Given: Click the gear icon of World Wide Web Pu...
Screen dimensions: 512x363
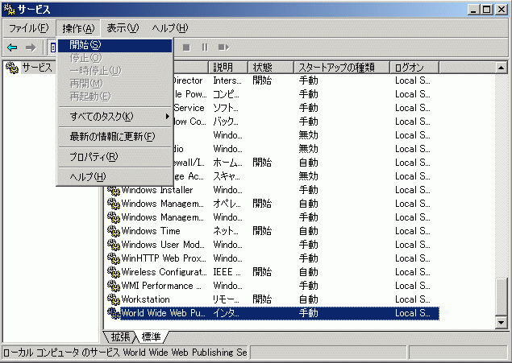Looking at the screenshot, I should [x=114, y=313].
